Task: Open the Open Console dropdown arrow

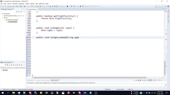Action: (161, 80)
